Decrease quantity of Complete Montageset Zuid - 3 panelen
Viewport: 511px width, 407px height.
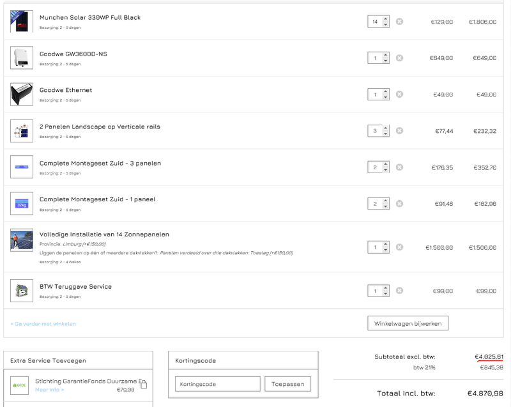(385, 171)
